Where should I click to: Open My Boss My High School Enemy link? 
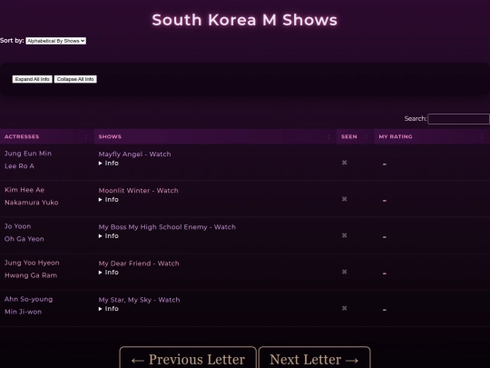click(x=167, y=227)
